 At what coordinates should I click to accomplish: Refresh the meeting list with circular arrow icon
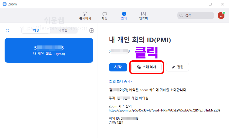(x=7, y=30)
